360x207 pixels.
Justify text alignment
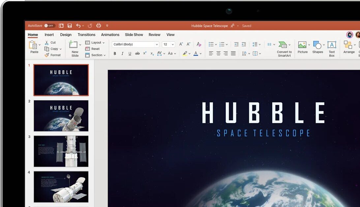(x=233, y=53)
